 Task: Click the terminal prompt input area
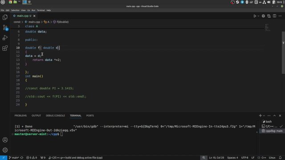click(61, 134)
